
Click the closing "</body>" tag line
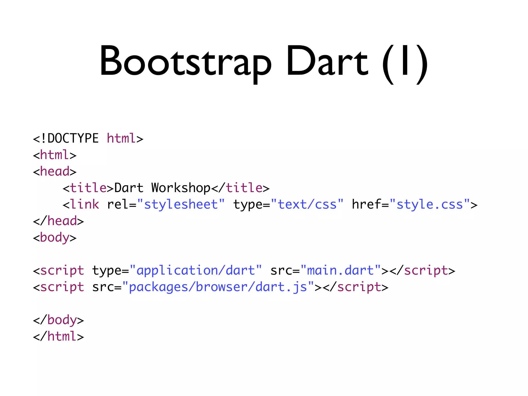coord(58,320)
